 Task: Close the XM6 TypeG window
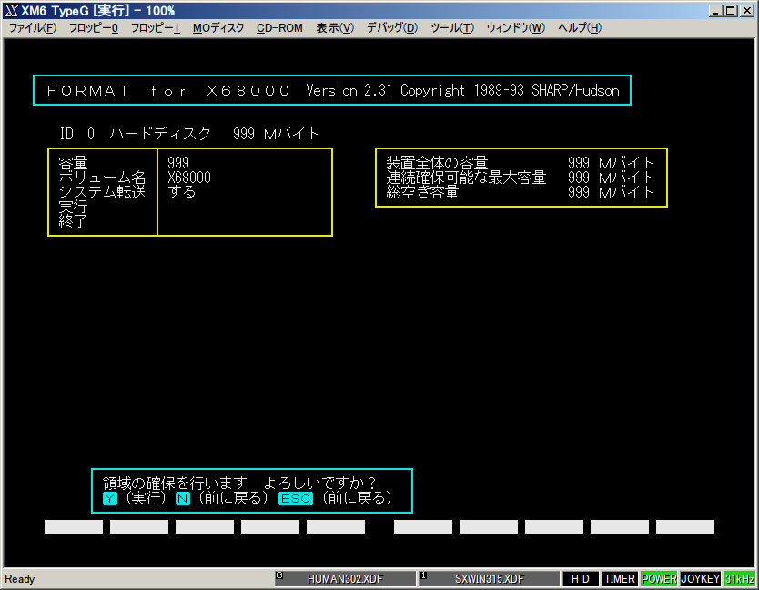(747, 11)
